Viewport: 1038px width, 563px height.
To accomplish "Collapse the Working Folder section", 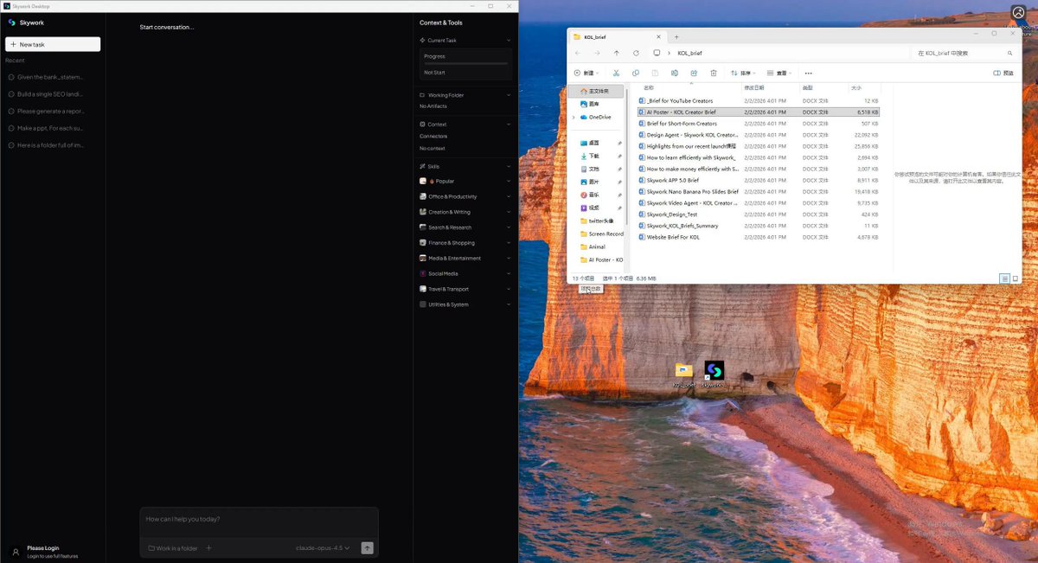I will 509,95.
